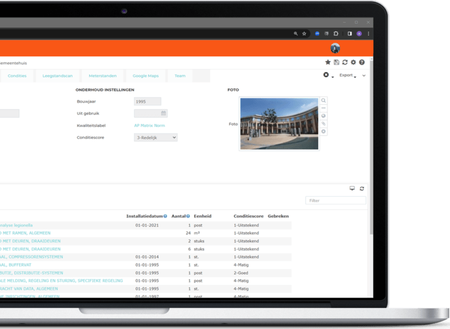Click the magnifier icon beside the photo
The height and width of the screenshot is (329, 450).
tap(323, 101)
